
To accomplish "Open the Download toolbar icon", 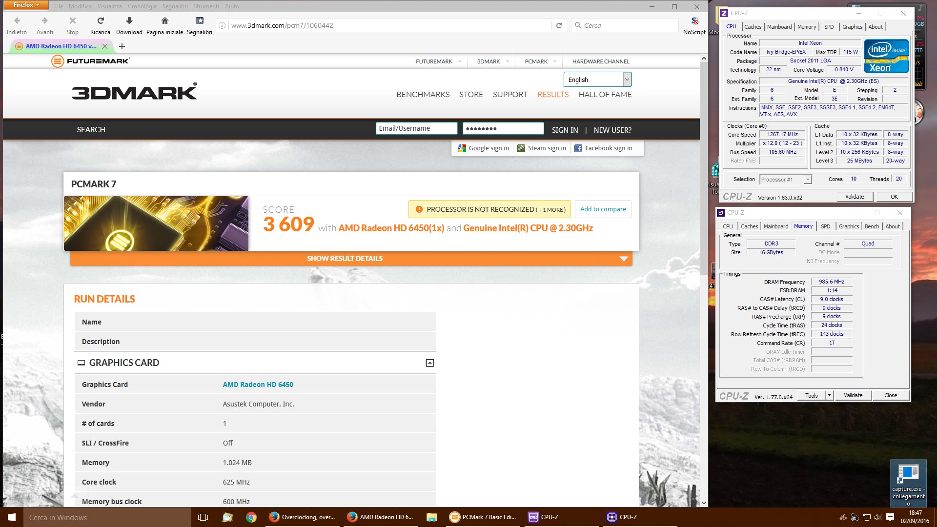I will point(129,20).
